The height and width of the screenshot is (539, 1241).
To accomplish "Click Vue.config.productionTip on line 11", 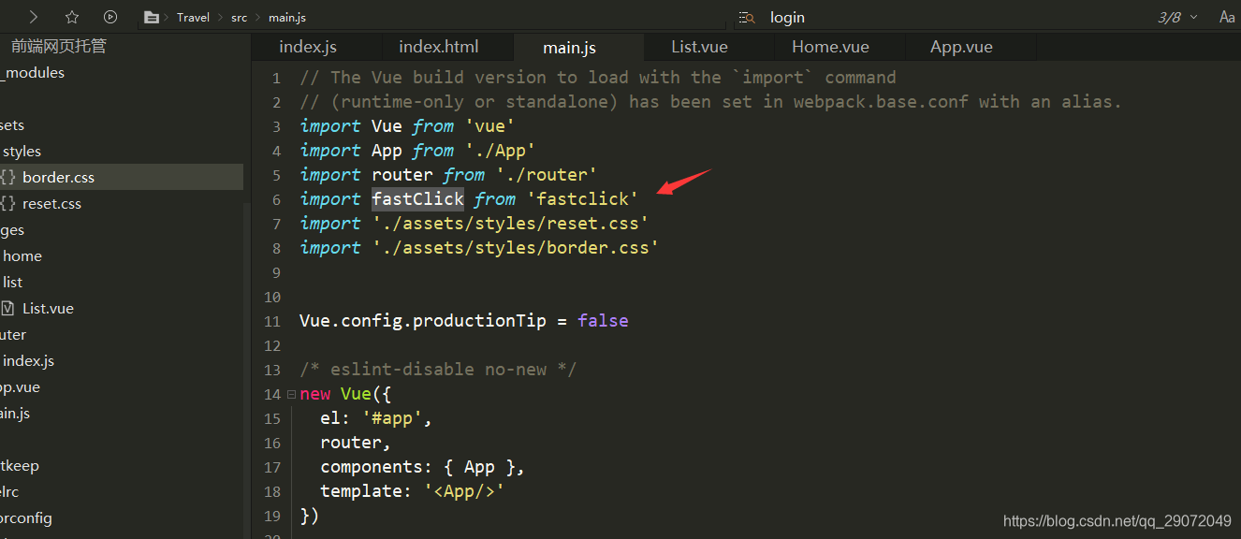I will (x=423, y=320).
